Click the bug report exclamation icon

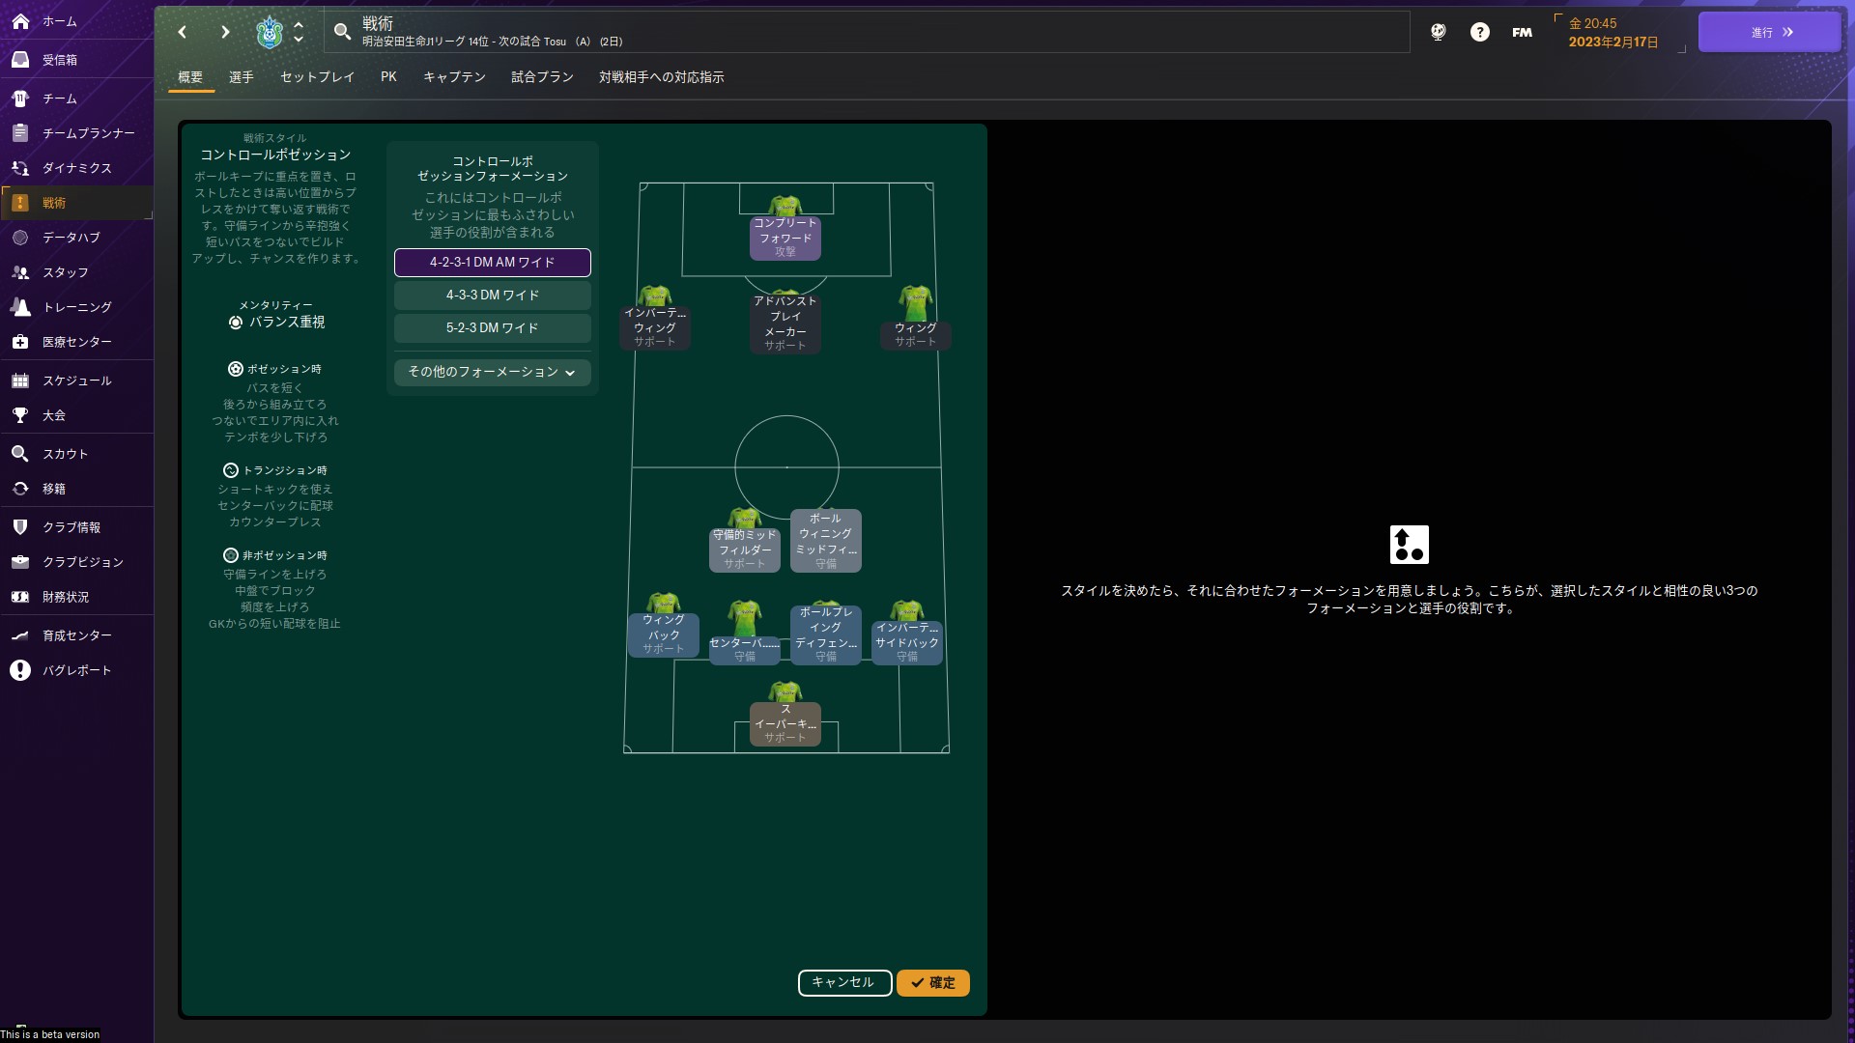[20, 670]
